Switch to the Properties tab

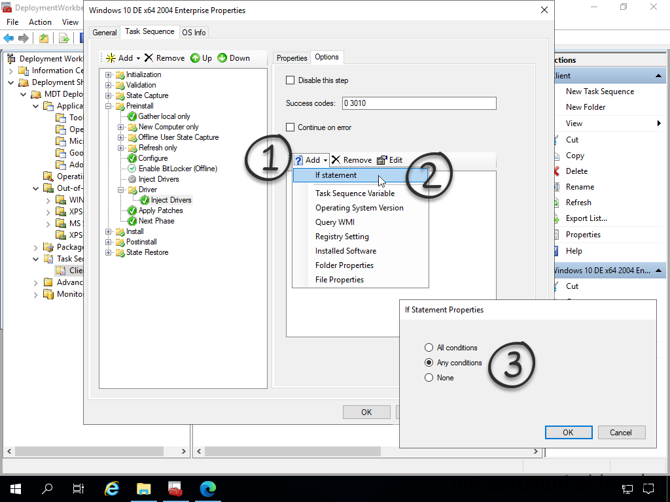(x=291, y=58)
